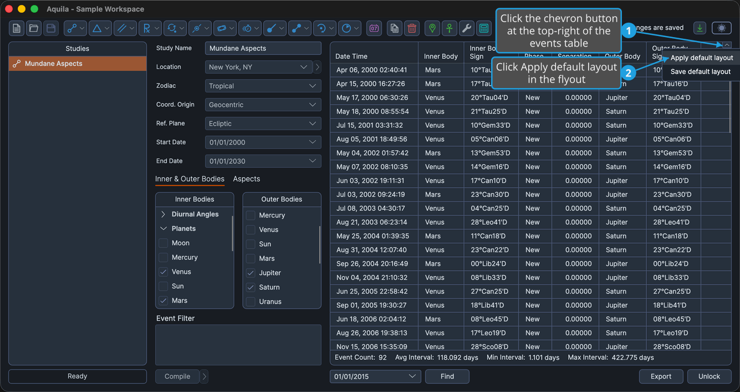Select the Mundane Aspects study in list
This screenshot has width=740, height=392.
tap(78, 64)
